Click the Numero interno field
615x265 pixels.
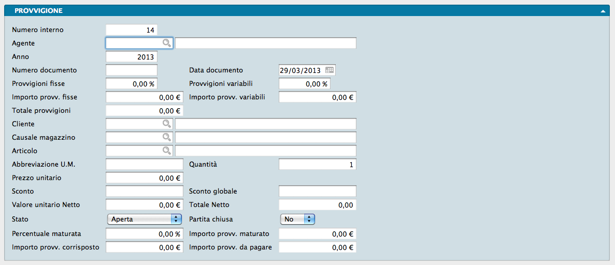tap(131, 30)
